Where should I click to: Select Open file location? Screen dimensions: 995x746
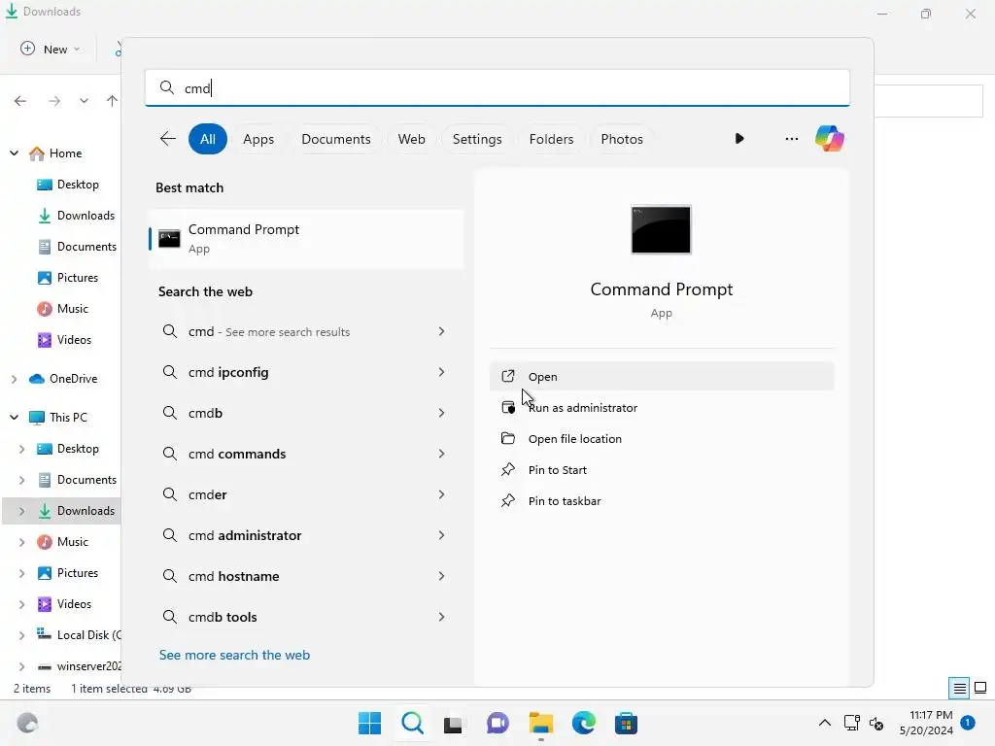tap(661, 438)
